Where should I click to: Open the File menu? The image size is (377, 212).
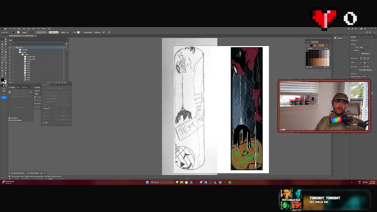[x=11, y=29]
